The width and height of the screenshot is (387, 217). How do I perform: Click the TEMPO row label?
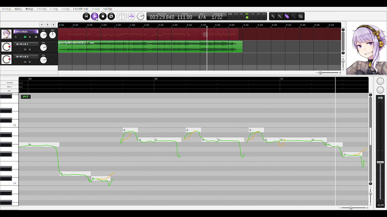point(9,83)
